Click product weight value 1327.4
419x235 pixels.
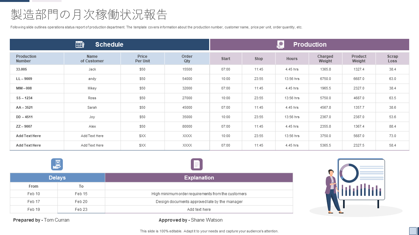(359, 69)
